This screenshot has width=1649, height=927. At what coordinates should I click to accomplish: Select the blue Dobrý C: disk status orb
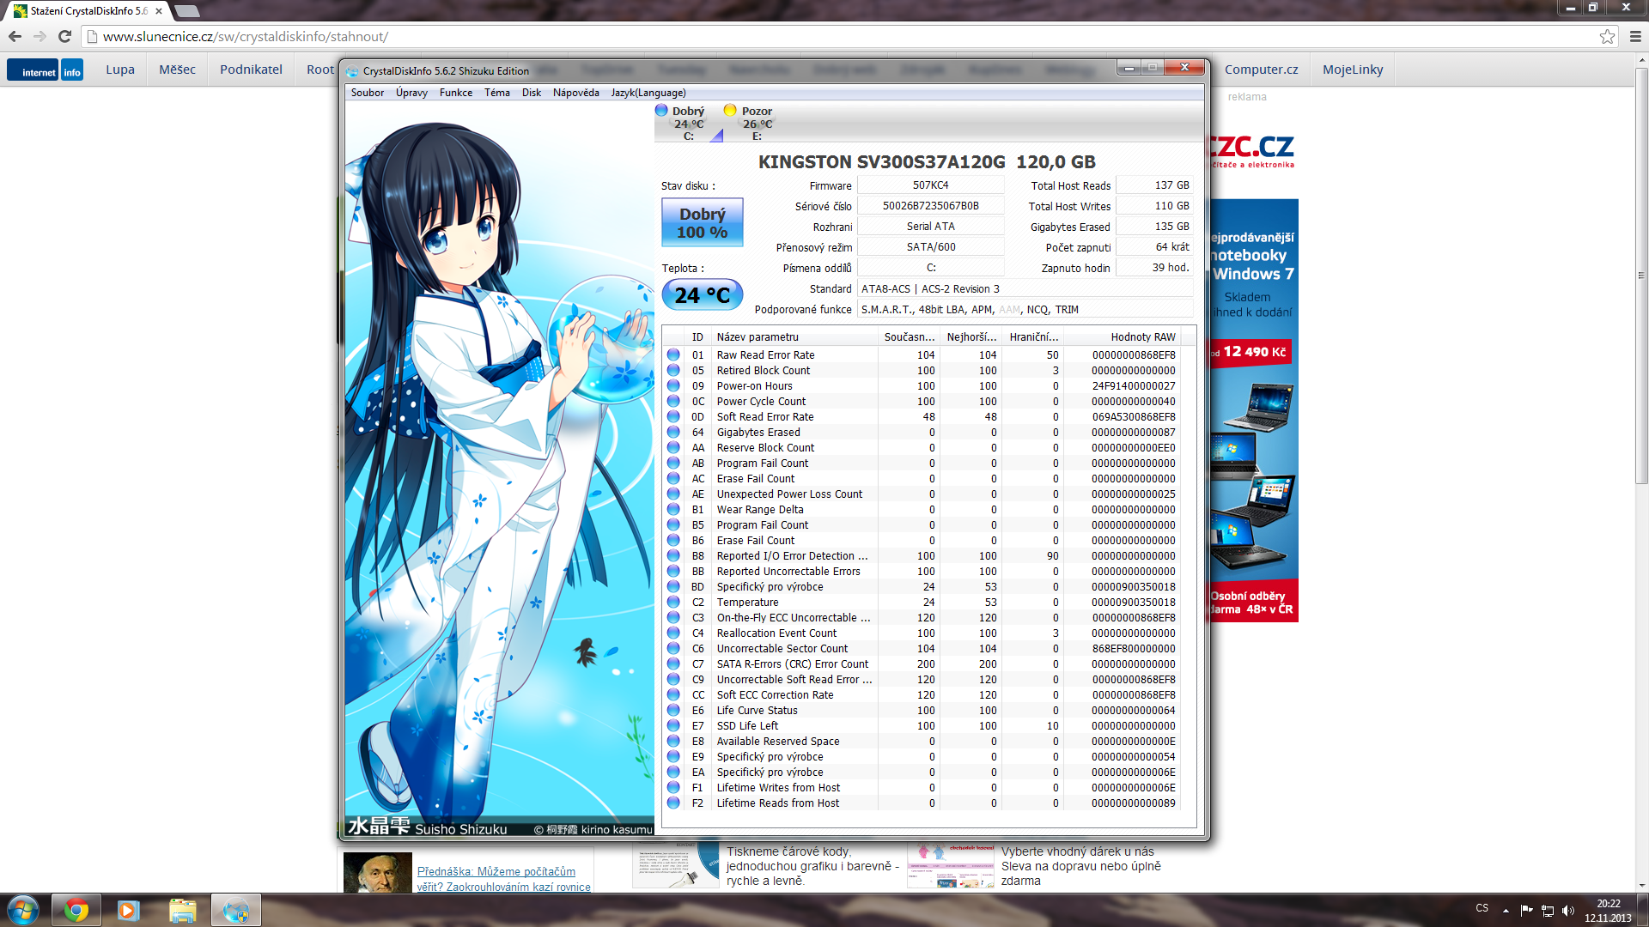[x=661, y=111]
